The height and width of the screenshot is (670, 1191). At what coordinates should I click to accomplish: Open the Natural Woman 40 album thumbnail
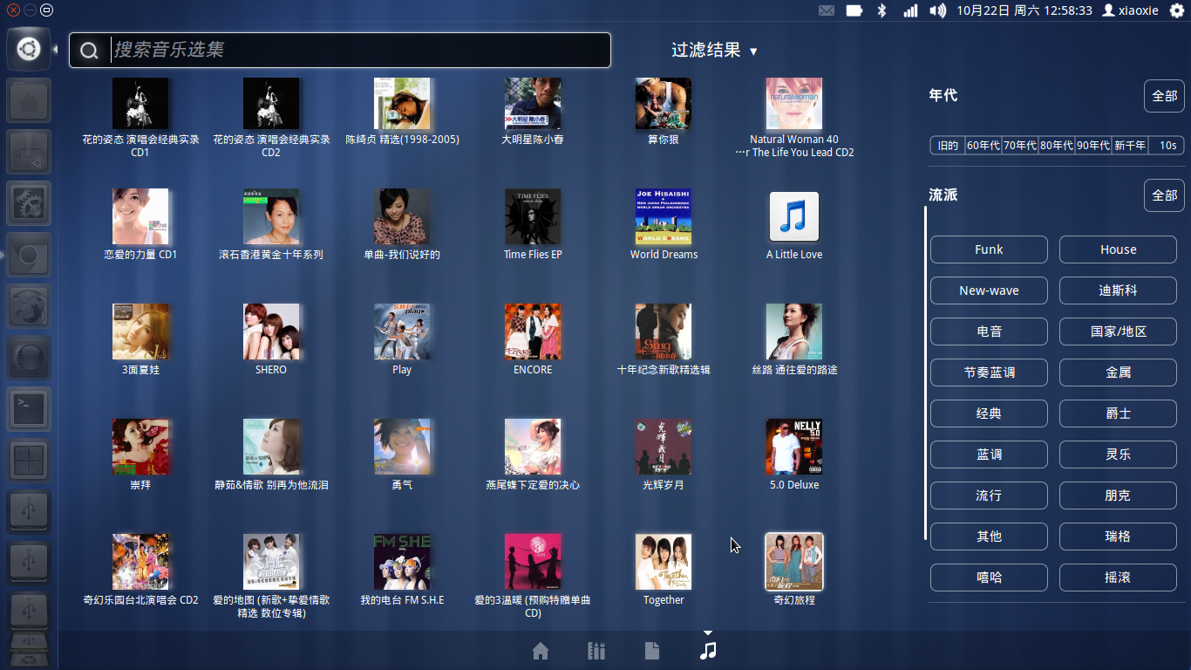794,103
